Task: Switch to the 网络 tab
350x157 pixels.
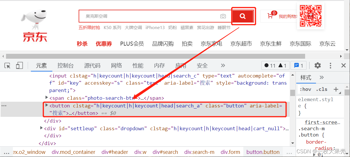Action: (116, 66)
